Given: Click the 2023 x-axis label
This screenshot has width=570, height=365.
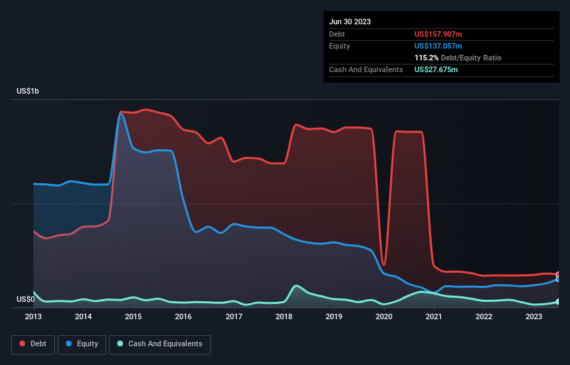Looking at the screenshot, I should pos(534,316).
